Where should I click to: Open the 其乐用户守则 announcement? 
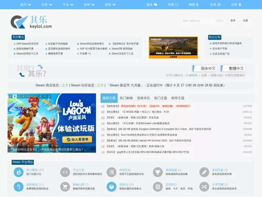(220, 49)
